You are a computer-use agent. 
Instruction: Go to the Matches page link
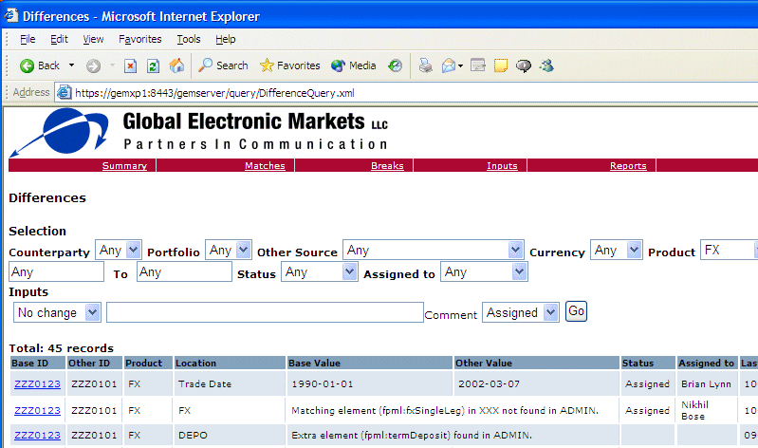[x=265, y=165]
